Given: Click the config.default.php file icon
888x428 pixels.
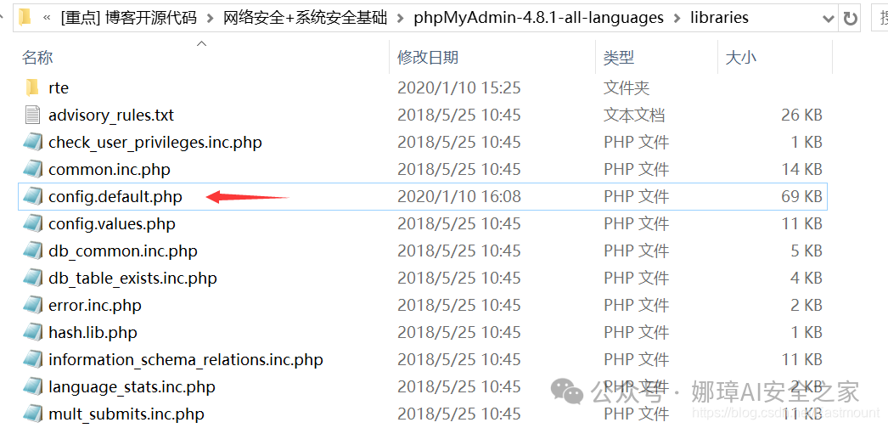Looking at the screenshot, I should click(x=33, y=196).
